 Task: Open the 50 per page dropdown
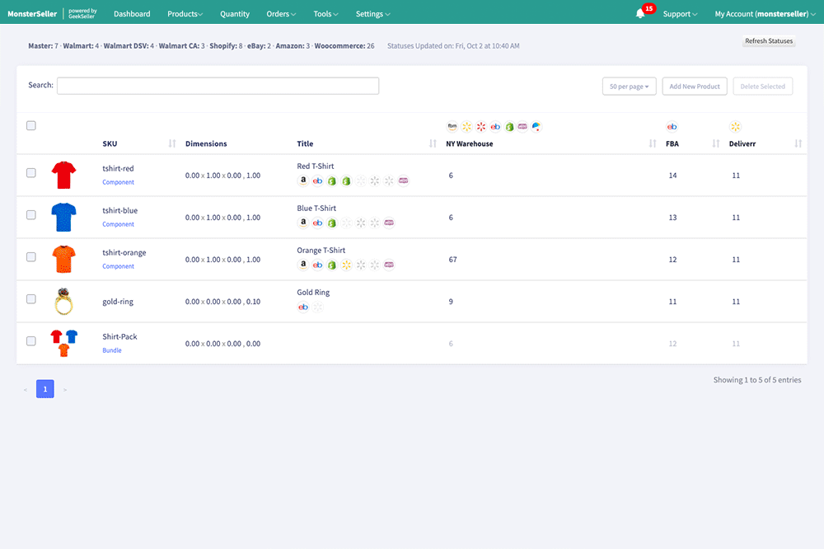tap(629, 87)
